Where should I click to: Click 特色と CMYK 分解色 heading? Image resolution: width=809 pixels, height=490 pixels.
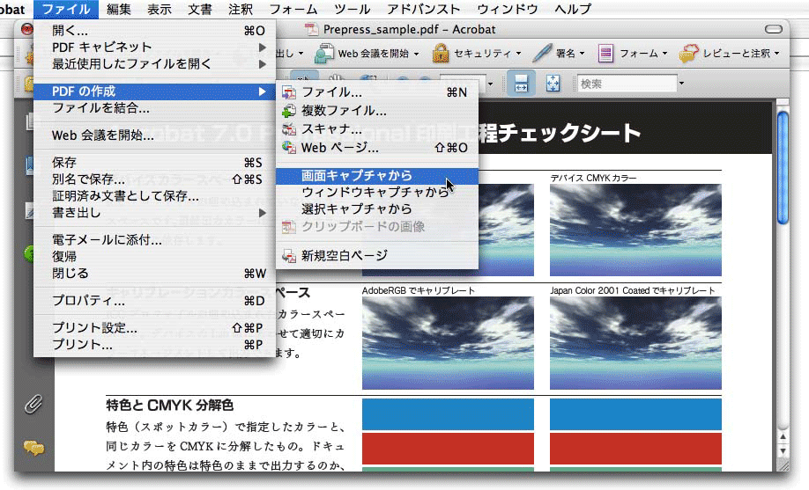tap(170, 405)
